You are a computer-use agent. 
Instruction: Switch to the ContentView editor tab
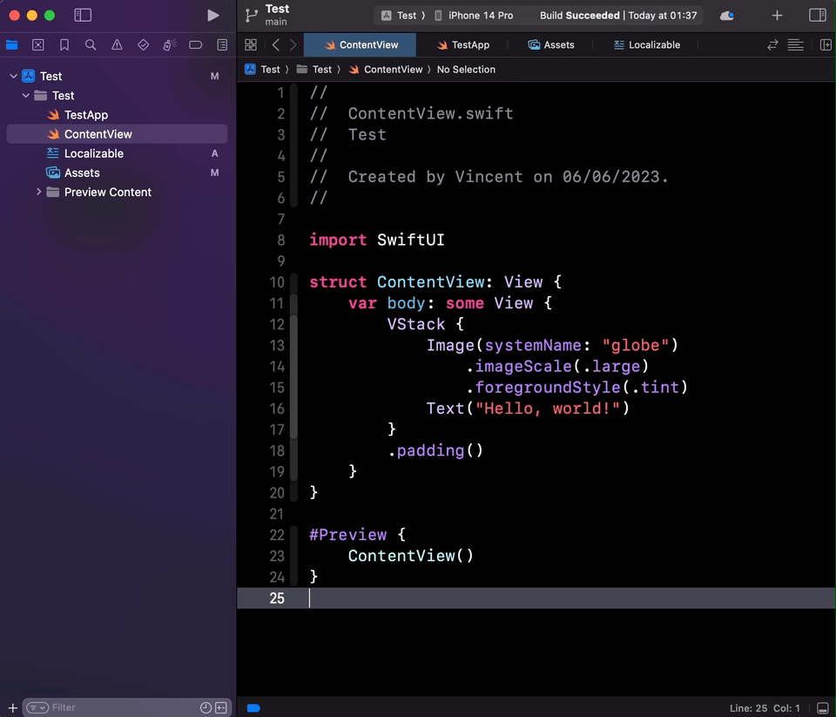[x=360, y=44]
